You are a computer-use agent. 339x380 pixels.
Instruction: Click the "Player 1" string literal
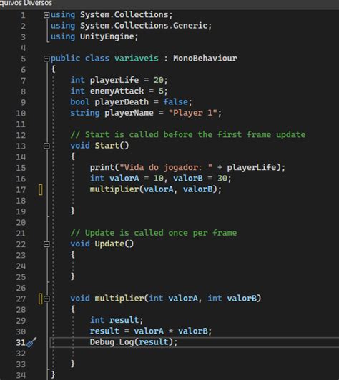point(192,113)
